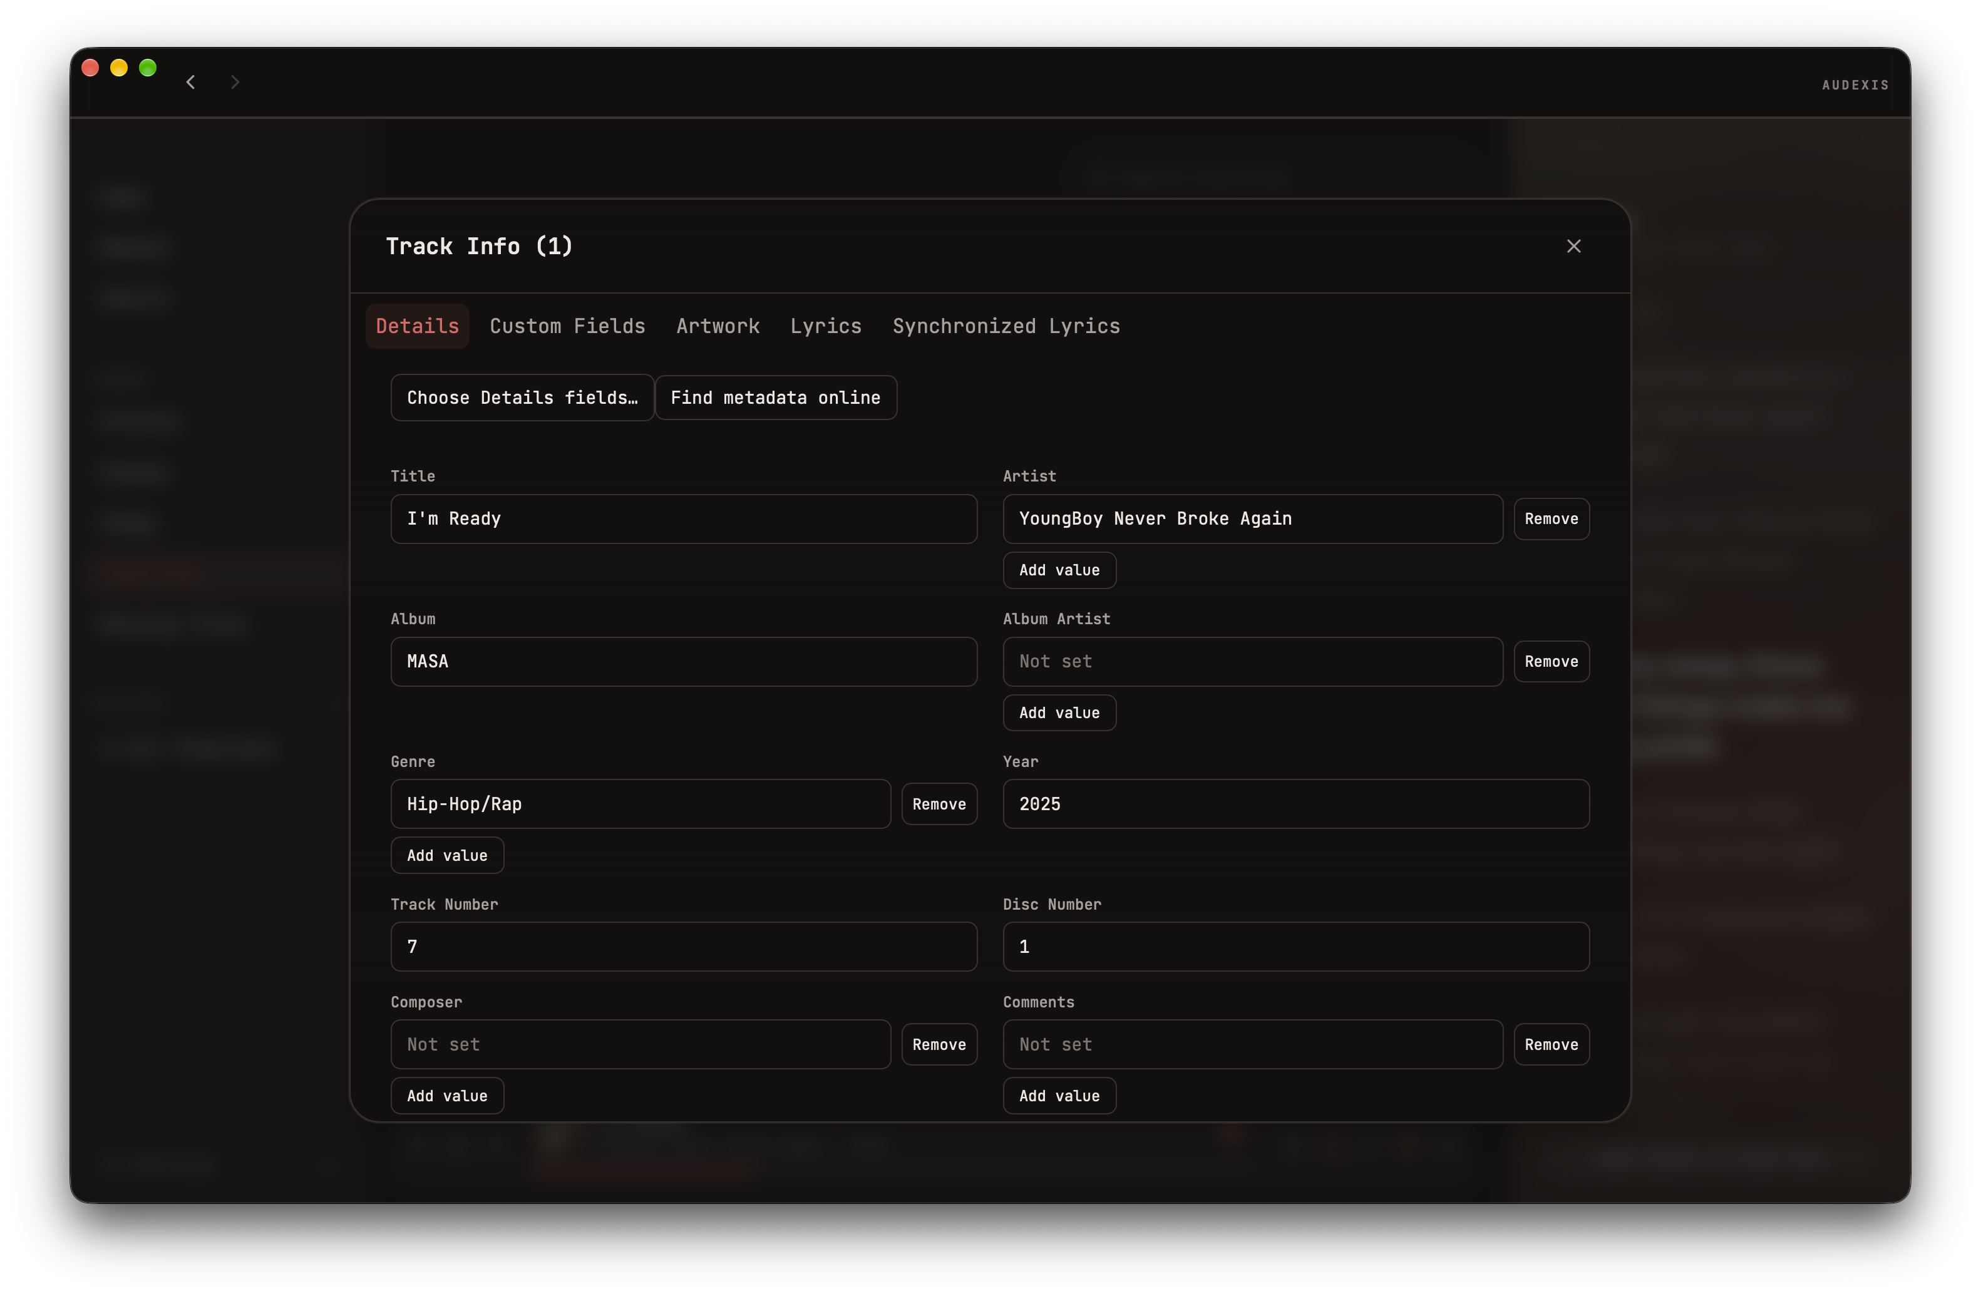Remove the Composer value
1981x1296 pixels.
click(939, 1044)
